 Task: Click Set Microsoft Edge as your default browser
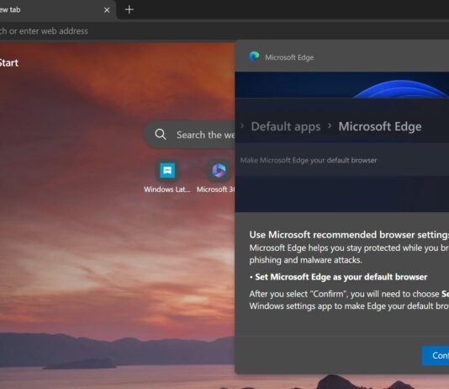click(x=341, y=277)
